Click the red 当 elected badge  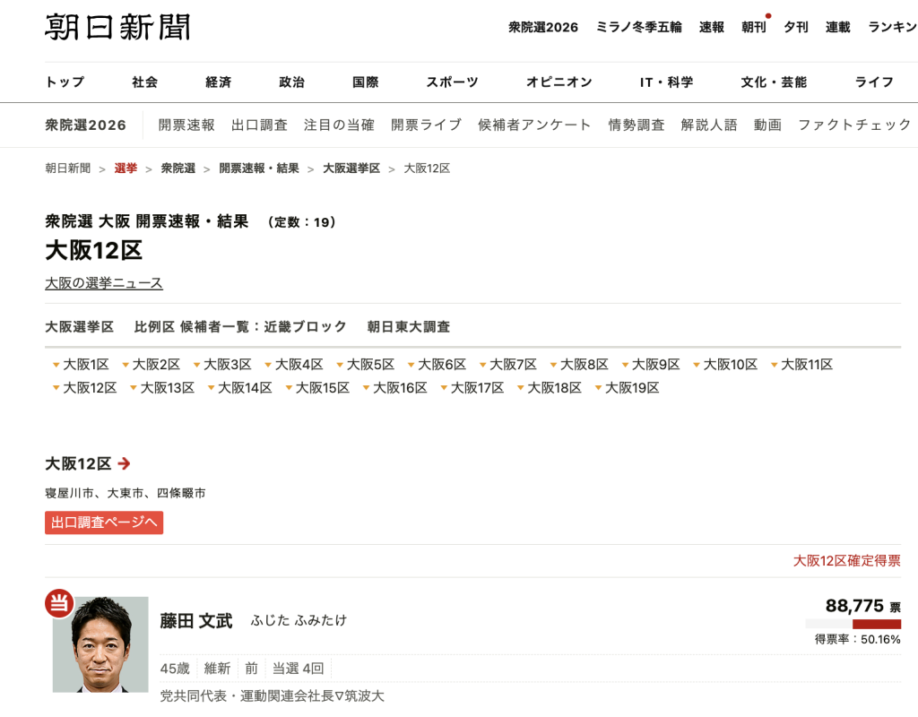pyautogui.click(x=58, y=603)
